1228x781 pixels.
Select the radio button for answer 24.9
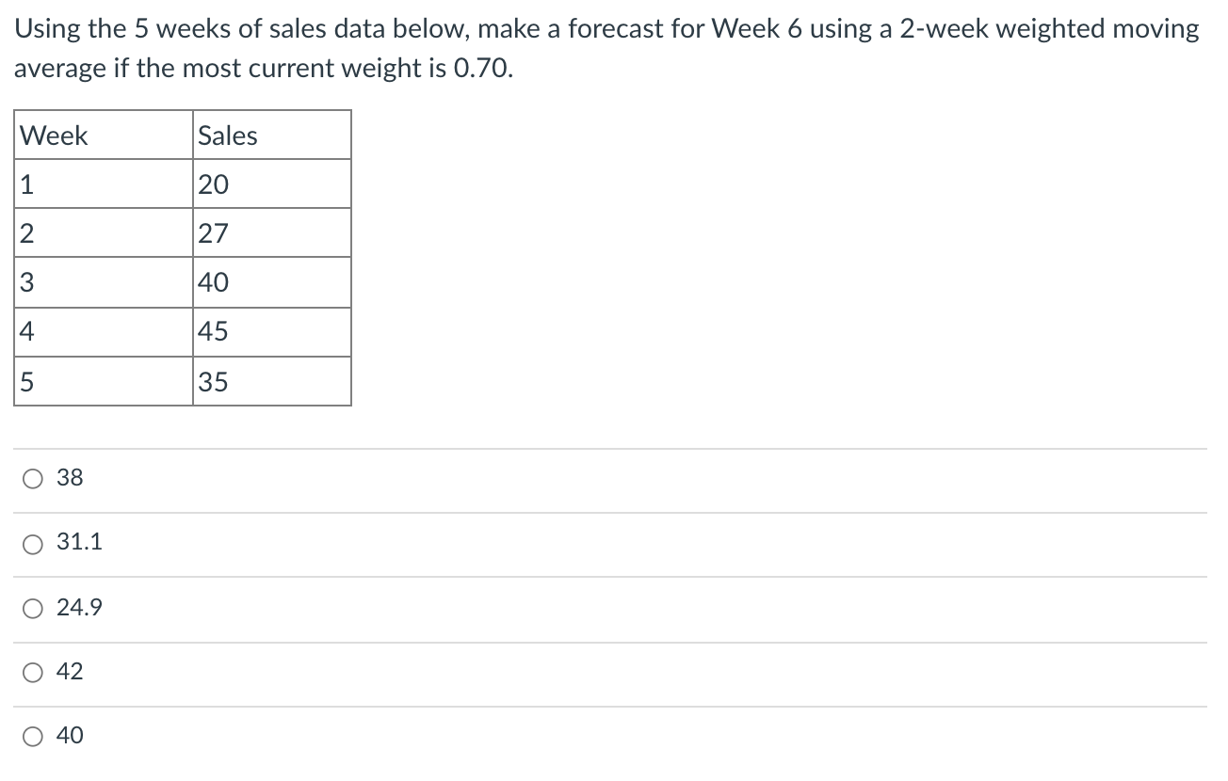click(x=33, y=608)
